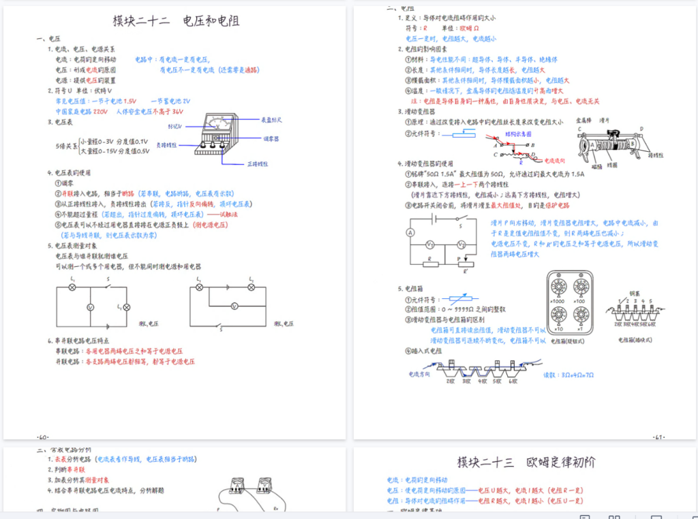Select the heading 3. 滑动变阻器
The height and width of the screenshot is (519, 698).
[x=416, y=112]
